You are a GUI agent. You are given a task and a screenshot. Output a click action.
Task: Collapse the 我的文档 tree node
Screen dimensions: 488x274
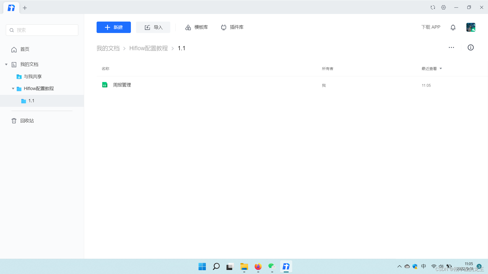point(6,64)
